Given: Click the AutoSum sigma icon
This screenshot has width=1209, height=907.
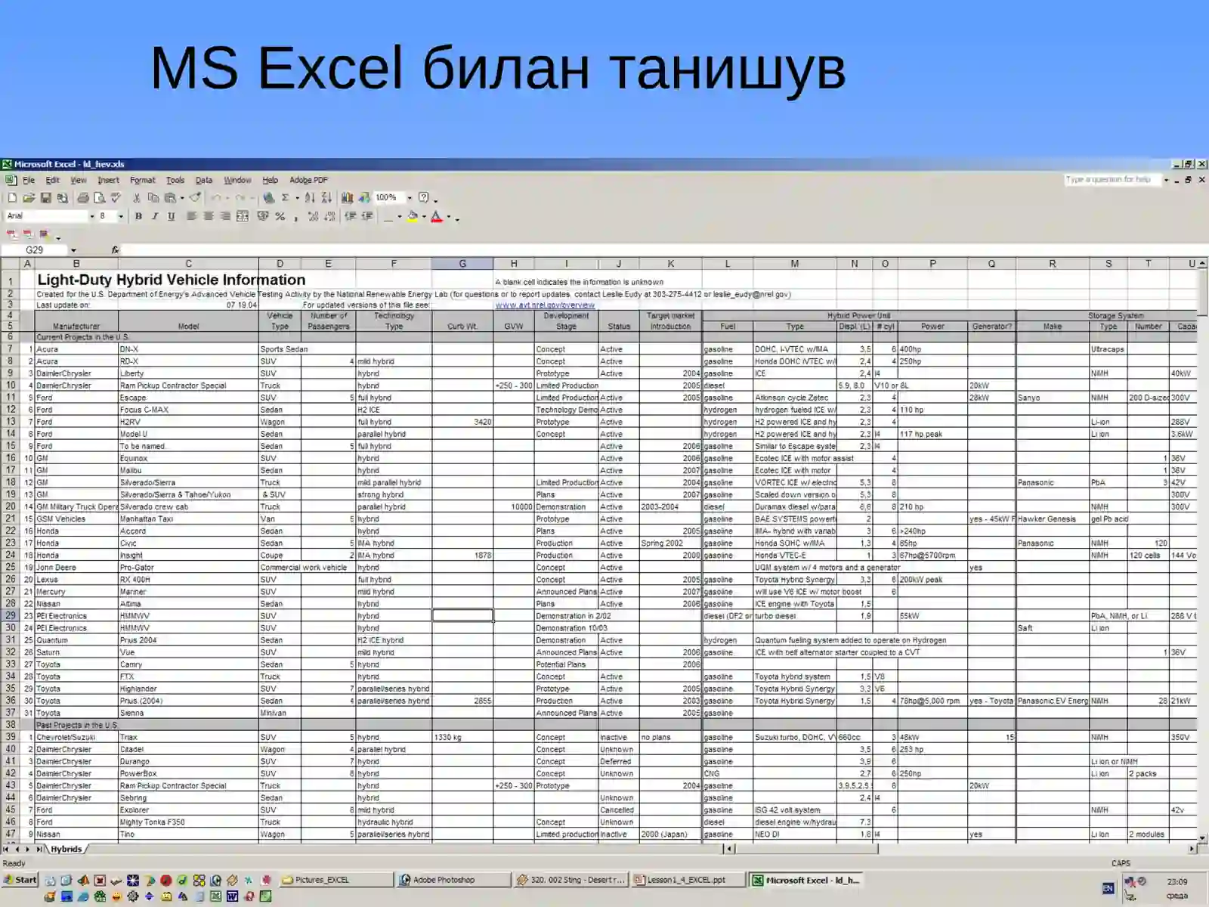Looking at the screenshot, I should pyautogui.click(x=286, y=198).
